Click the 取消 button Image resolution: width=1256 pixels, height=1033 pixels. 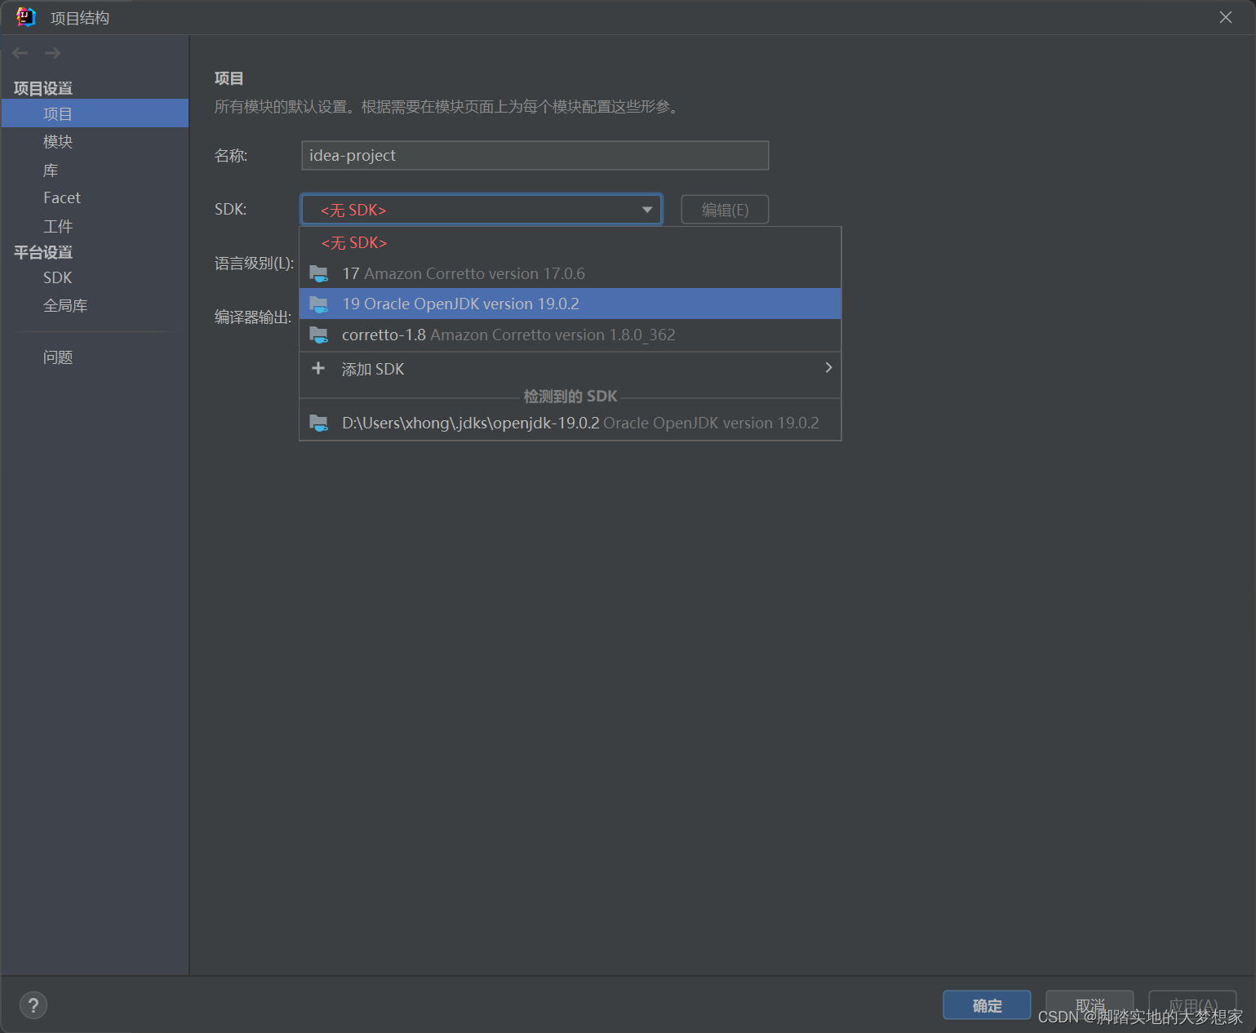pos(1090,1005)
